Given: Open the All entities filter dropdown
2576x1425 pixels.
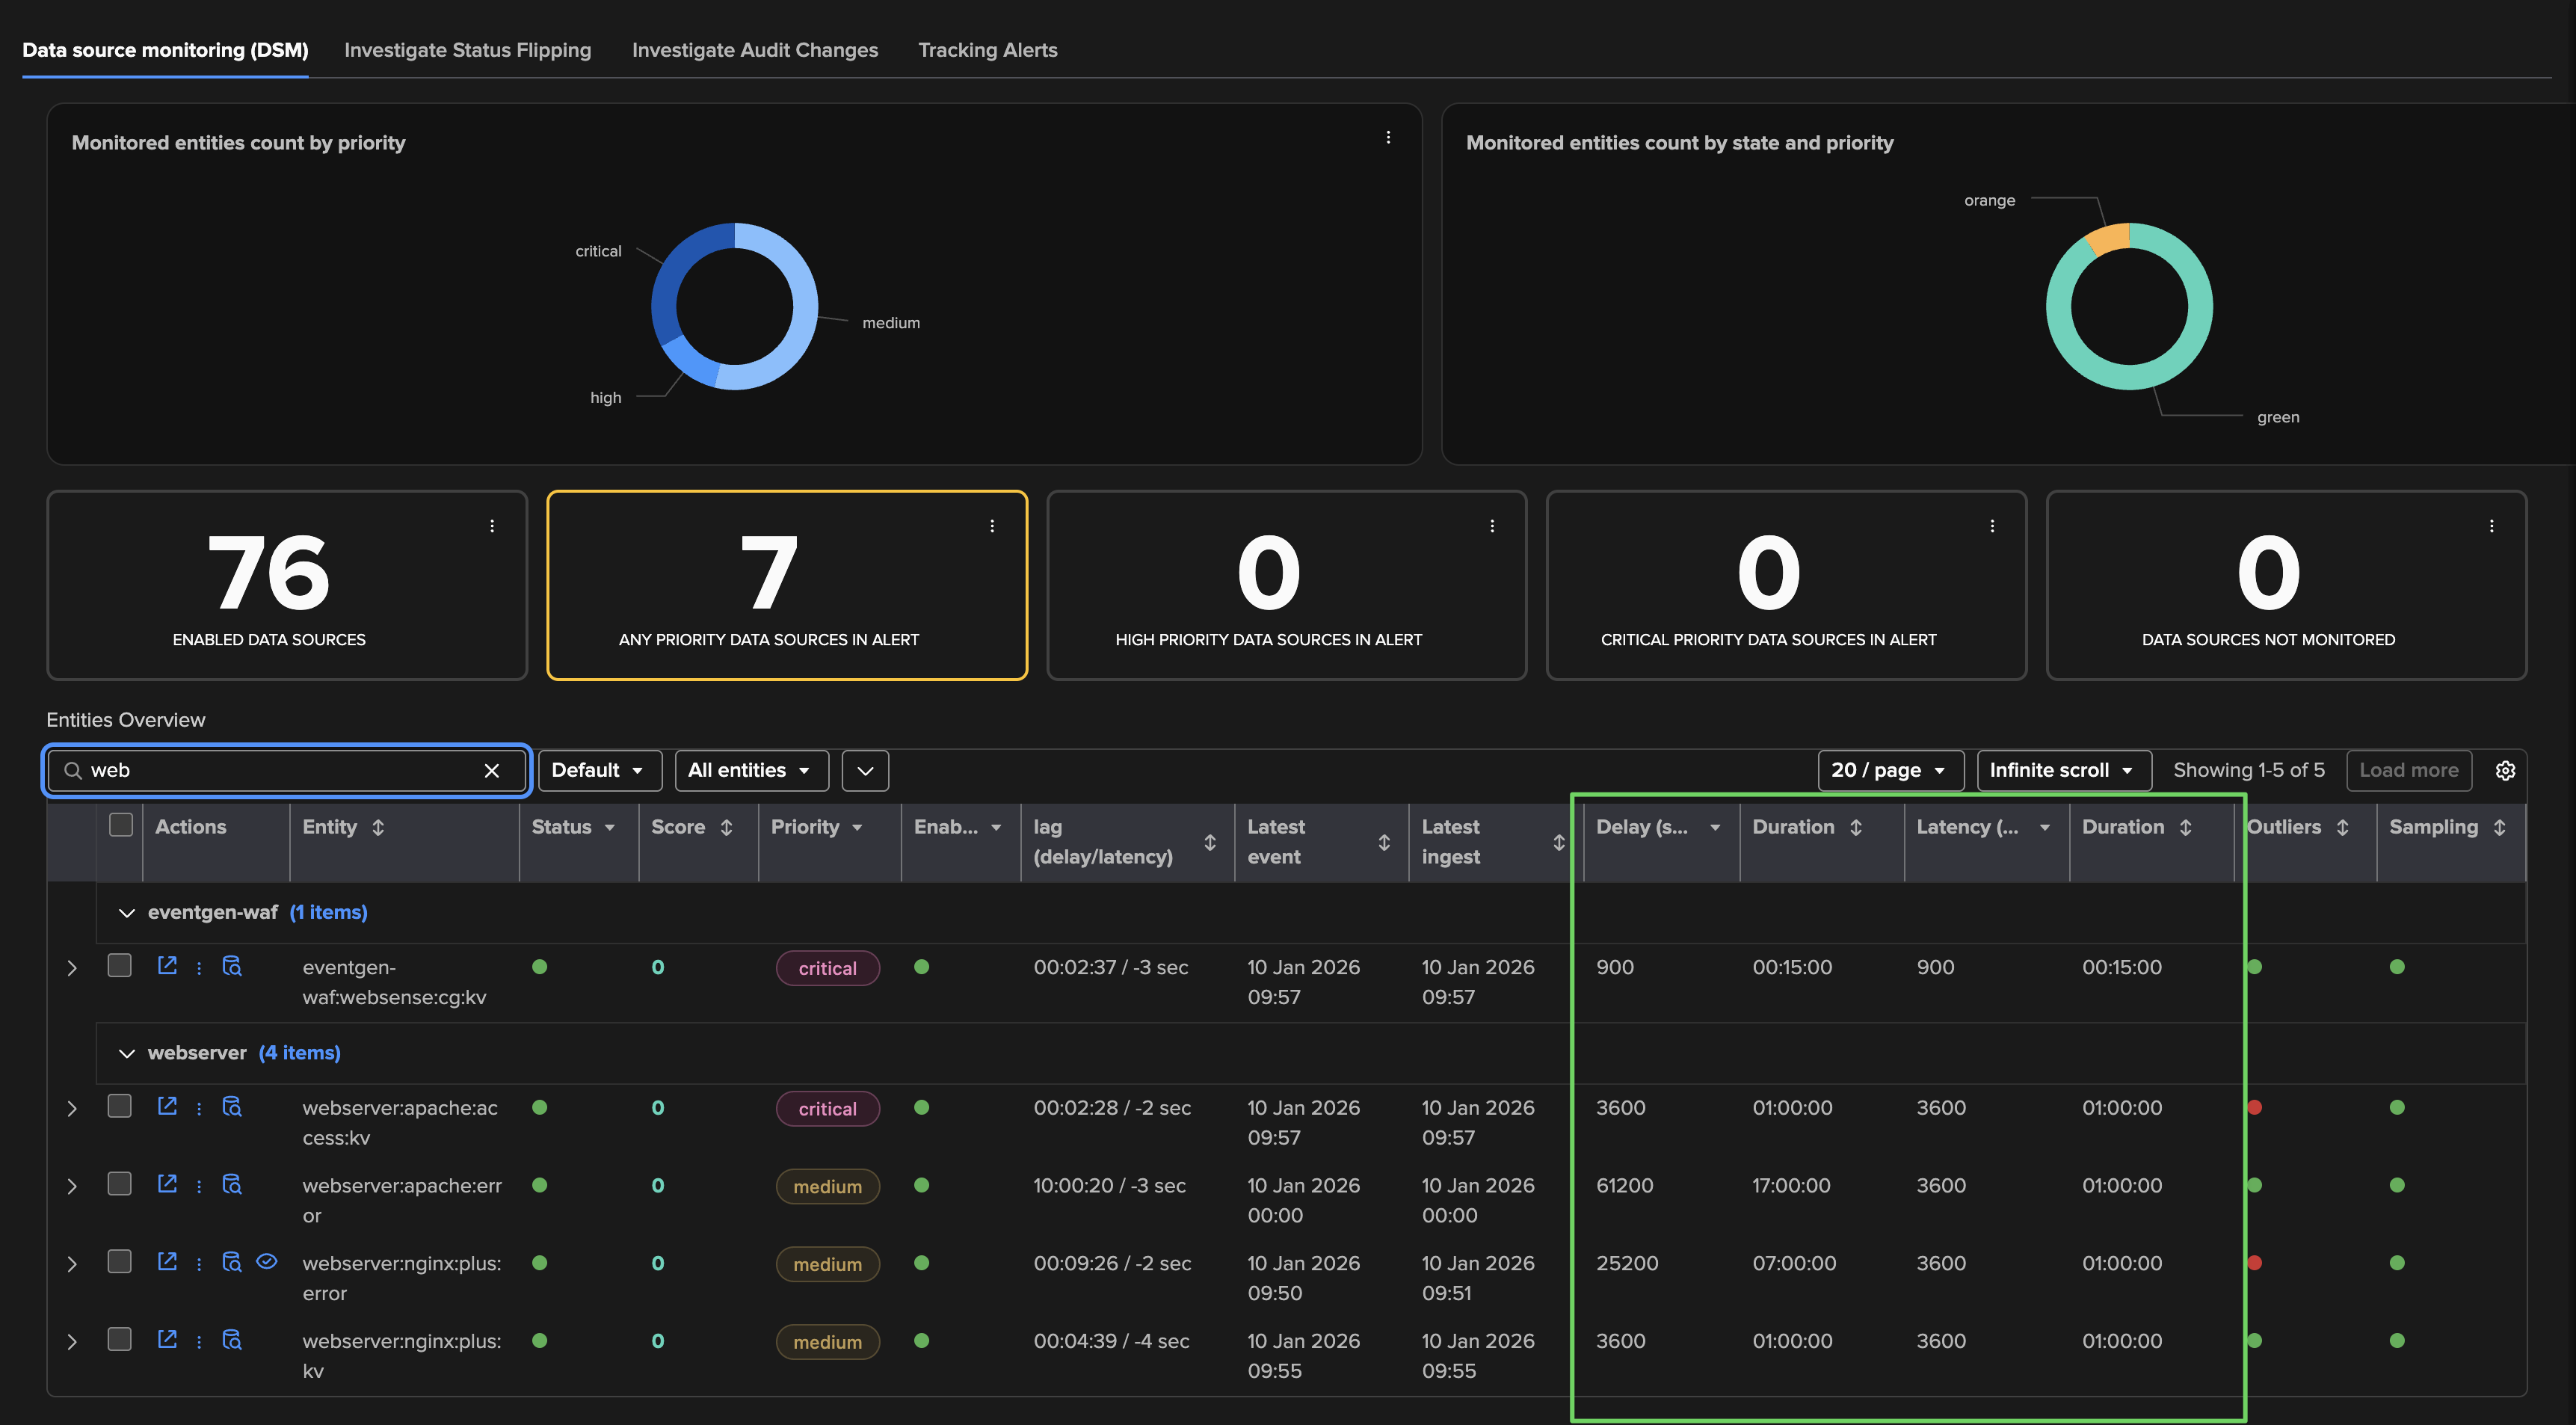Looking at the screenshot, I should [x=751, y=770].
